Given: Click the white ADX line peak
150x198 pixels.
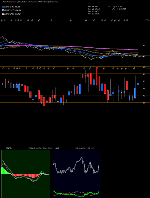Looking at the screenshot, I should tap(82, 158).
